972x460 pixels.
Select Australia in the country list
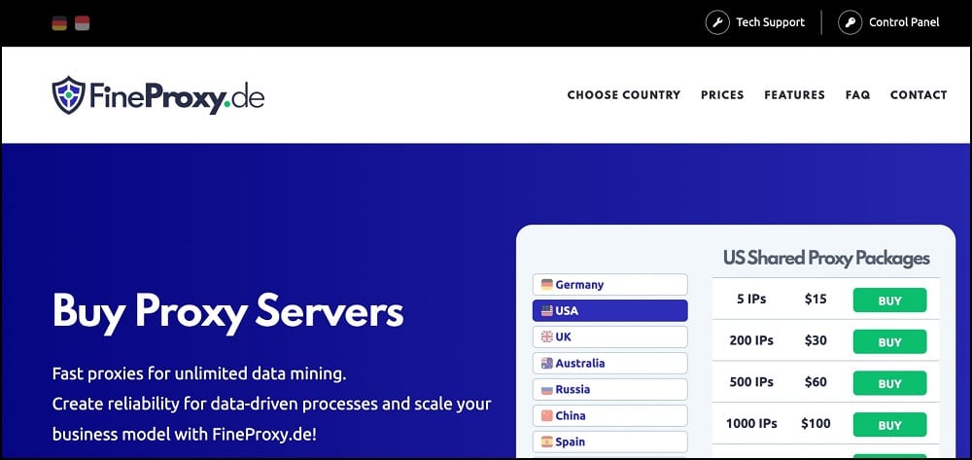(610, 364)
